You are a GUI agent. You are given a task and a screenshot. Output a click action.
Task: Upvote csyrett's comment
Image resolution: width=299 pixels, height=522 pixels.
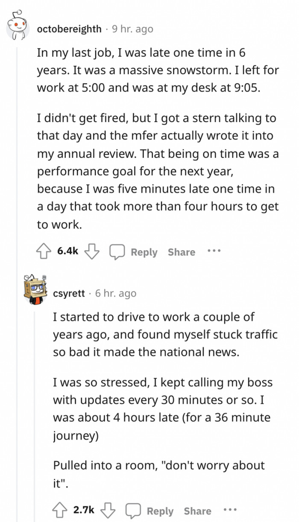point(60,510)
